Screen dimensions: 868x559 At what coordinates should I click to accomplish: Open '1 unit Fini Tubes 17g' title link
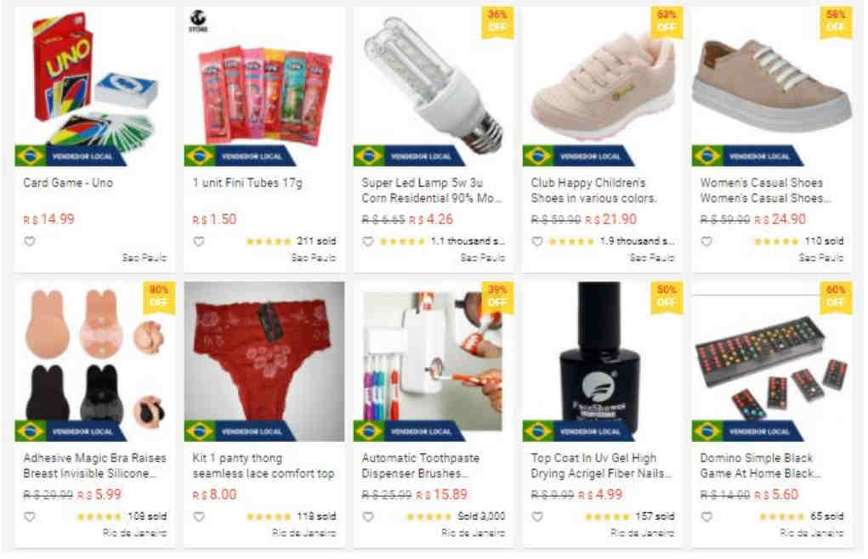pyautogui.click(x=247, y=183)
